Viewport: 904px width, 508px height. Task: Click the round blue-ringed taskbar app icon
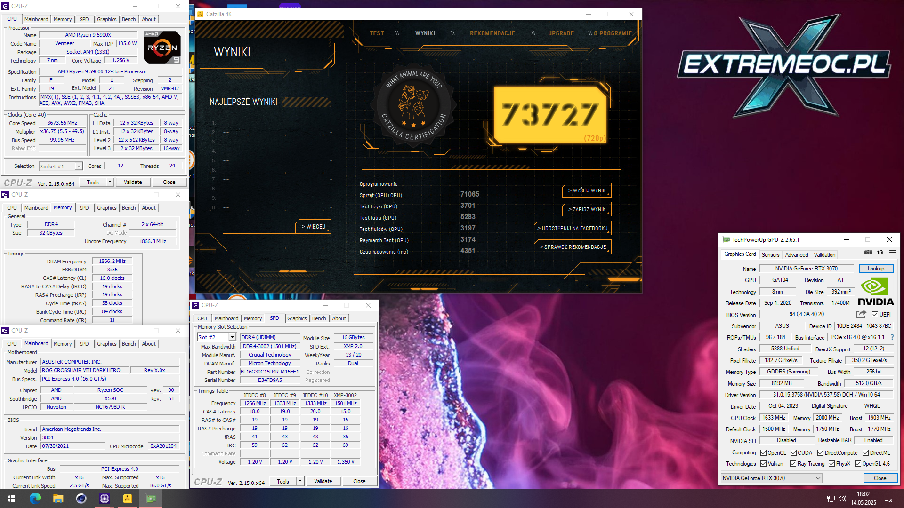pos(81,499)
